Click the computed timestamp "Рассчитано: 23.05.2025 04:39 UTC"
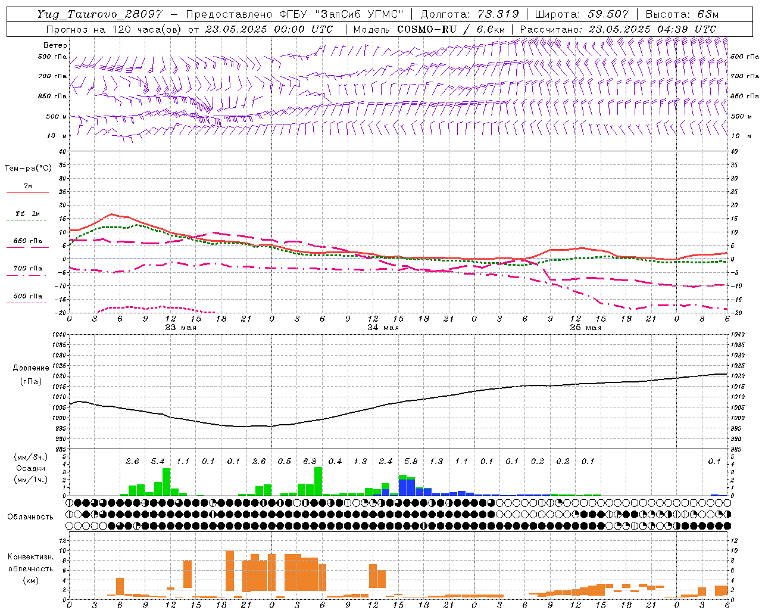 point(618,29)
